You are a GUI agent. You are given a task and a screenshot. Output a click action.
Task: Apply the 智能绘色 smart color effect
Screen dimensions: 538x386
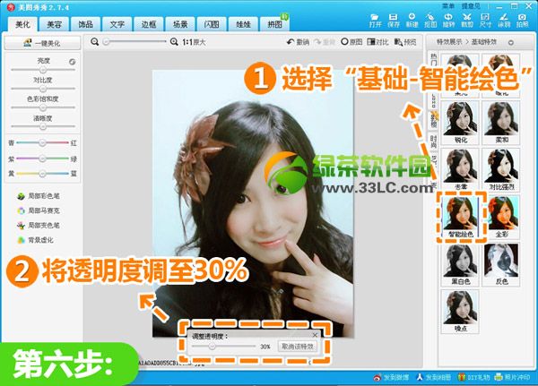[461, 217]
